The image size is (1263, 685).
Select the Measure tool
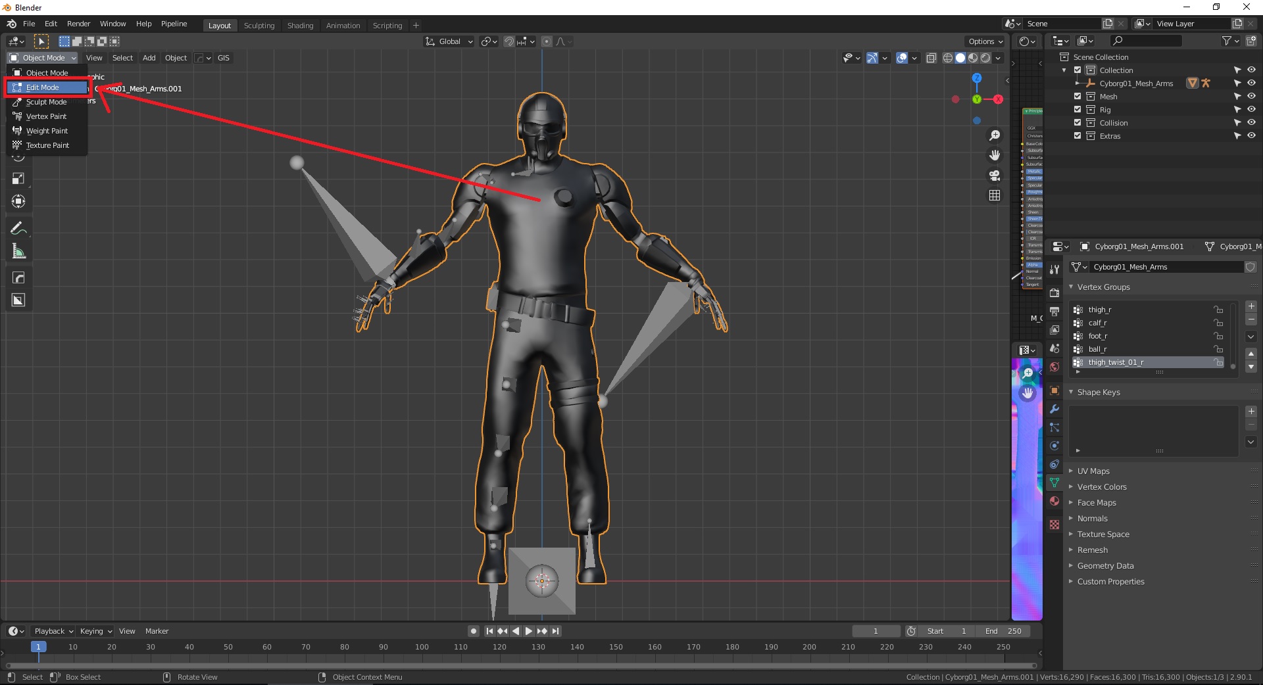pos(18,251)
